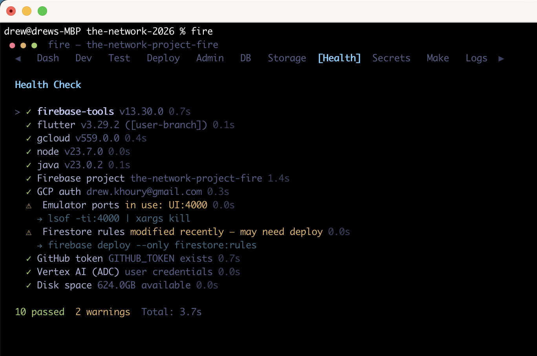537x356 pixels.
Task: Switch to the Dev tab
Action: tap(84, 58)
